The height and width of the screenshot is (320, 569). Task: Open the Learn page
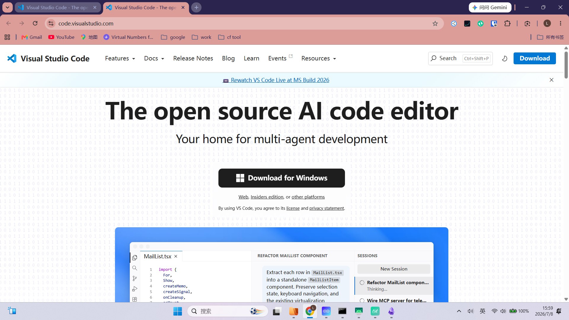(x=252, y=58)
